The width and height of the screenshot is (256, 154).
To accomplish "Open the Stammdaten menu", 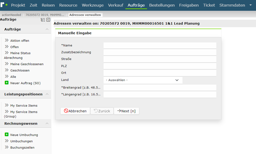I will [x=232, y=5].
